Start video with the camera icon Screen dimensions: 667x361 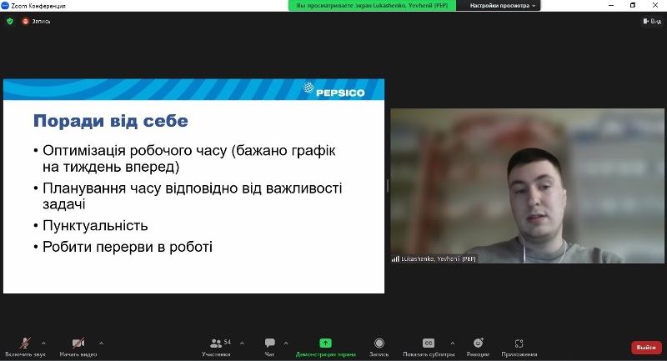coord(78,343)
